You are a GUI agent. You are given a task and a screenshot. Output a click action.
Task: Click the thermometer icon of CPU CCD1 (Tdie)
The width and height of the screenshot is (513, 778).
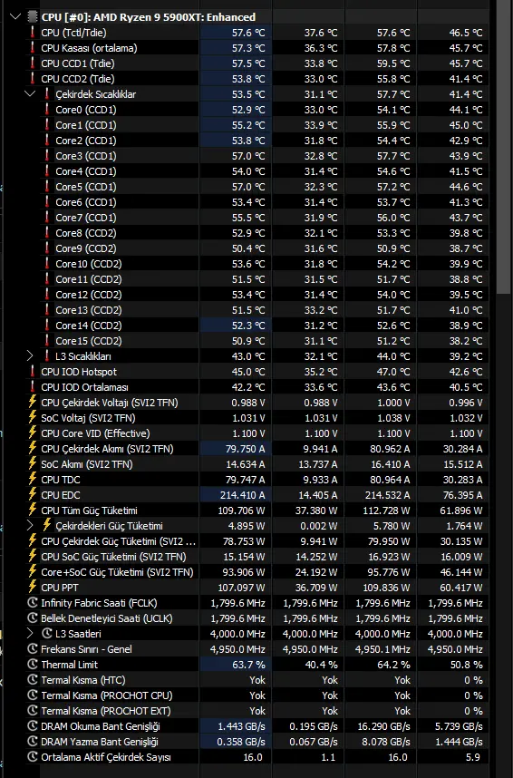click(x=33, y=63)
